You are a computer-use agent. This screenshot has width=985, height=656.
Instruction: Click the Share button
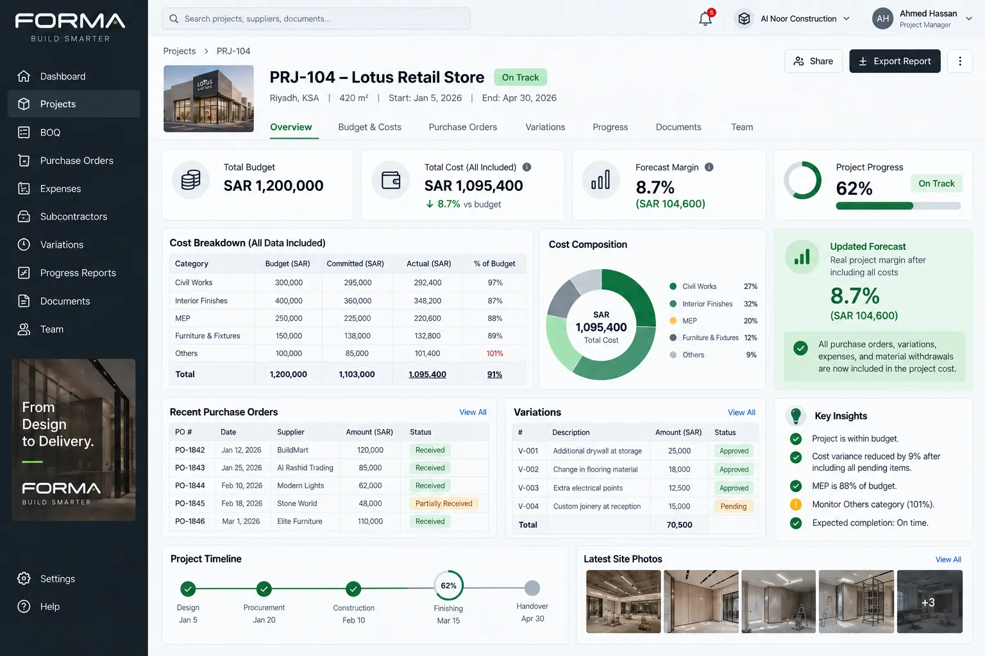point(813,61)
